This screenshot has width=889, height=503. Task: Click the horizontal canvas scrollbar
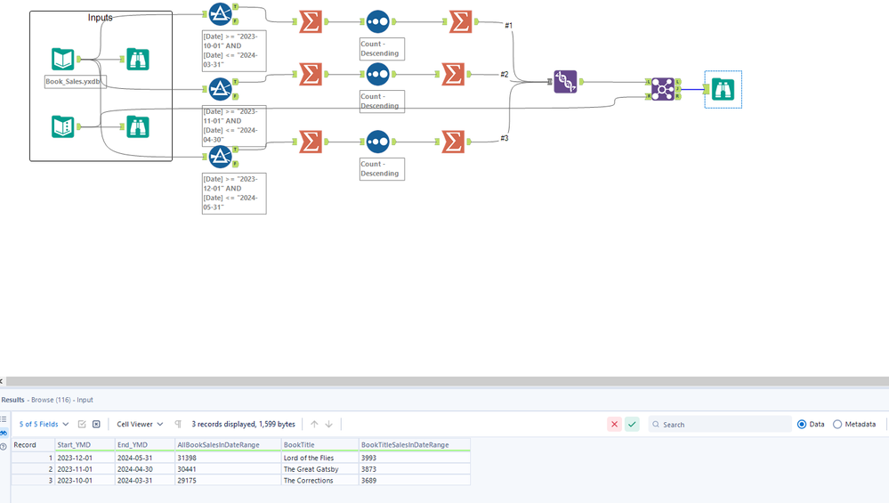(x=448, y=381)
